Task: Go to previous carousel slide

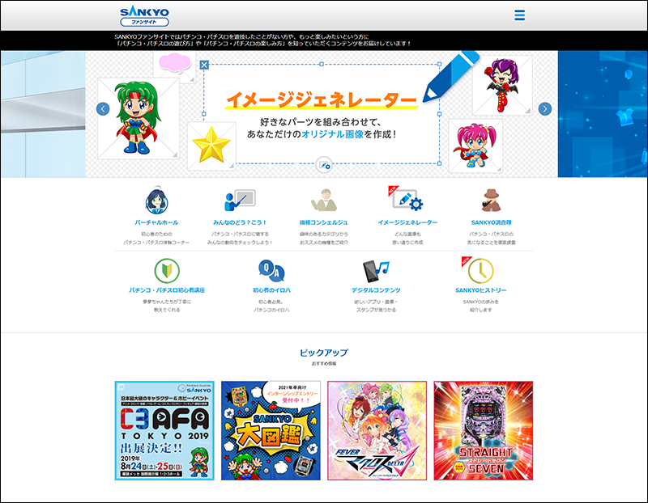Action: click(103, 109)
